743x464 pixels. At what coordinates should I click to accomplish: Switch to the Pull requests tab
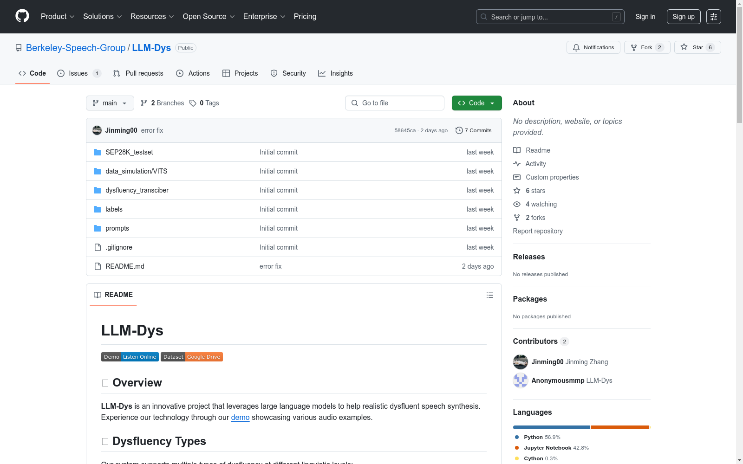tap(138, 73)
